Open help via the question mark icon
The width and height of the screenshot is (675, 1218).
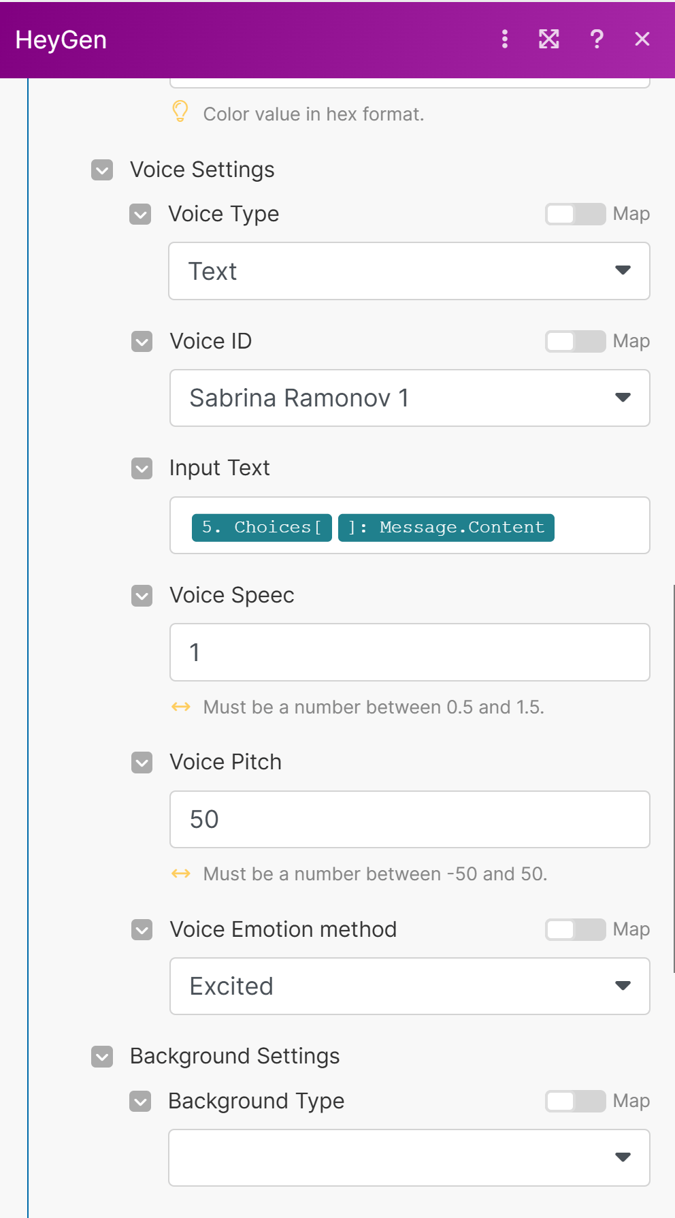[x=597, y=39]
